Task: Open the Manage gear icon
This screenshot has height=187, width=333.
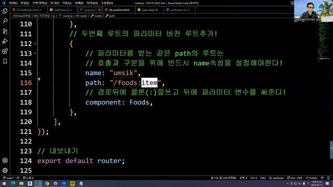Action: [5, 170]
